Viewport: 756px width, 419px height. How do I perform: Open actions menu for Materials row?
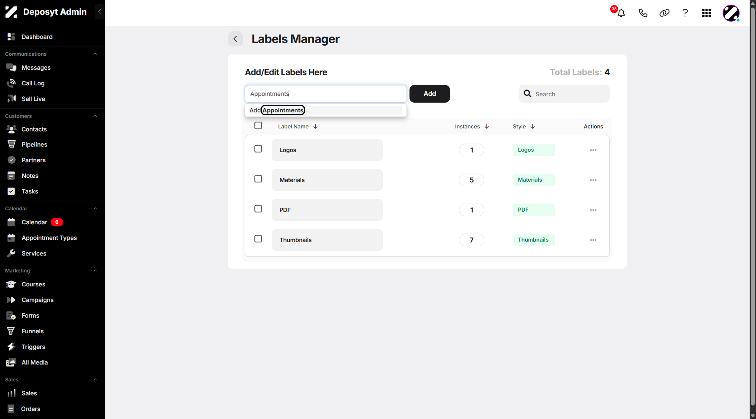pos(593,180)
